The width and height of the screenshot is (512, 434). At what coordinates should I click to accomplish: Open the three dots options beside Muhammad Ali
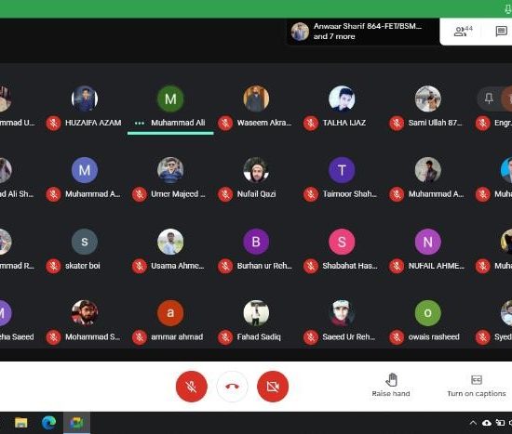pos(140,124)
